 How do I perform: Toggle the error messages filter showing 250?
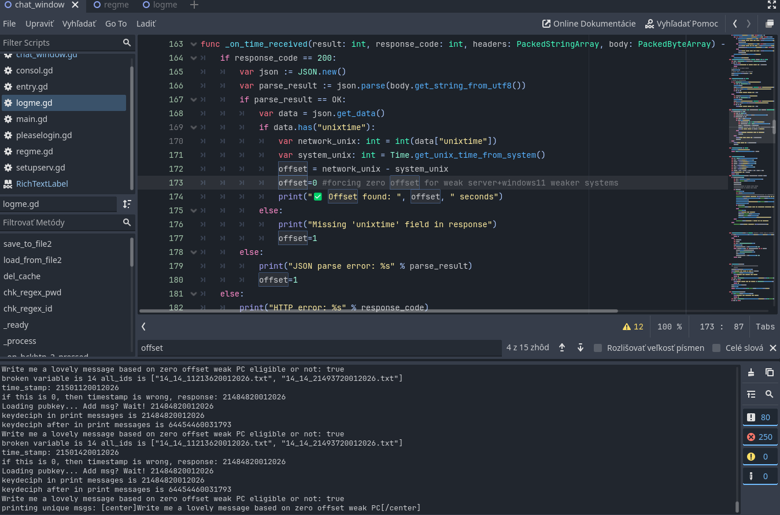pyautogui.click(x=759, y=437)
